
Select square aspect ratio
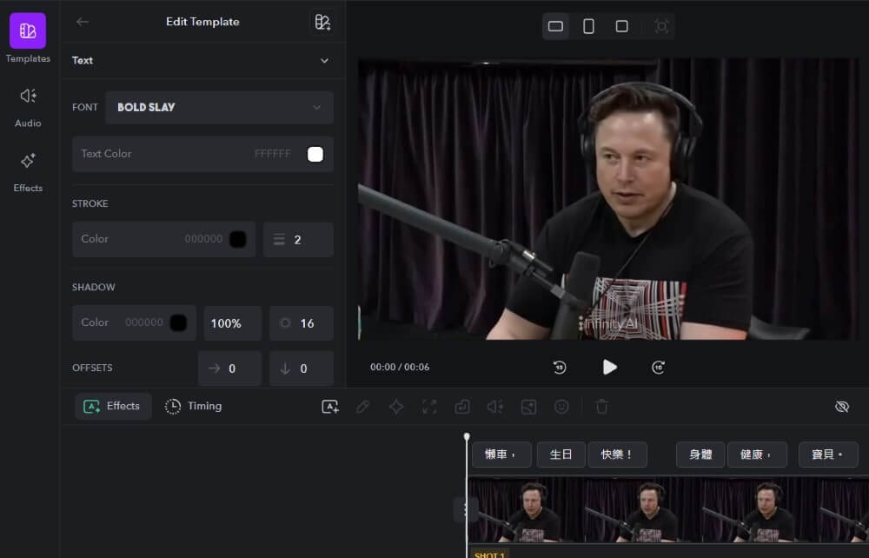click(x=621, y=26)
